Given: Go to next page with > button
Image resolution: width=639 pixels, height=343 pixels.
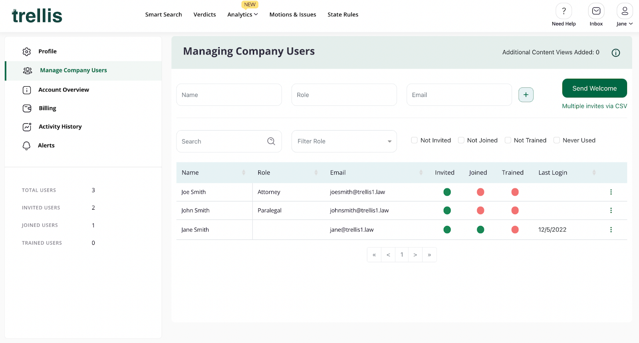Looking at the screenshot, I should point(415,255).
